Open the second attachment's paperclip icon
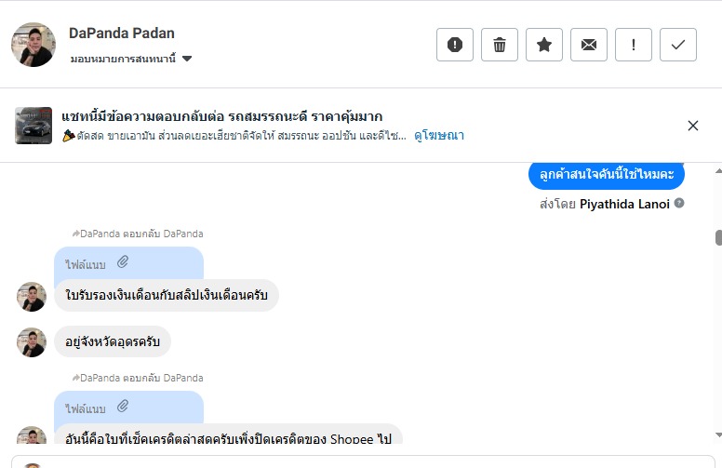 tap(123, 407)
